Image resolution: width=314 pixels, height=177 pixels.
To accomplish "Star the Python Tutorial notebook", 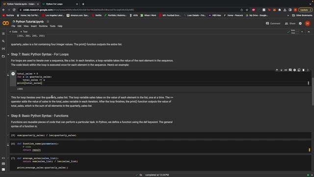I will tap(48, 22).
